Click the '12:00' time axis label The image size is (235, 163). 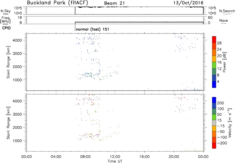click(115, 157)
